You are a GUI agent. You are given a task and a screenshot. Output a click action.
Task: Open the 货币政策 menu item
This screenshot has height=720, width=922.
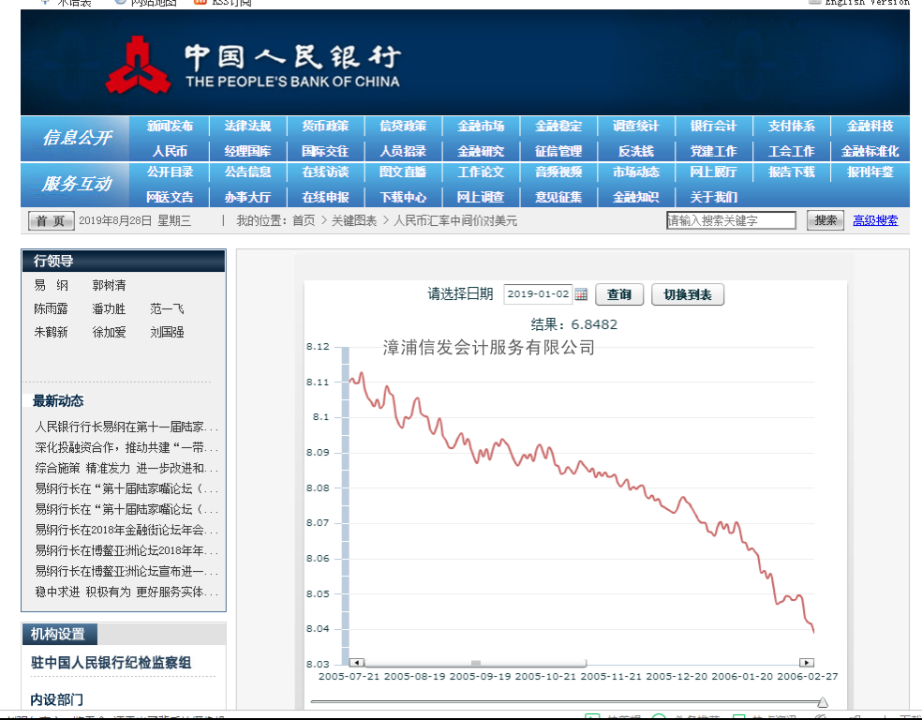(x=325, y=126)
